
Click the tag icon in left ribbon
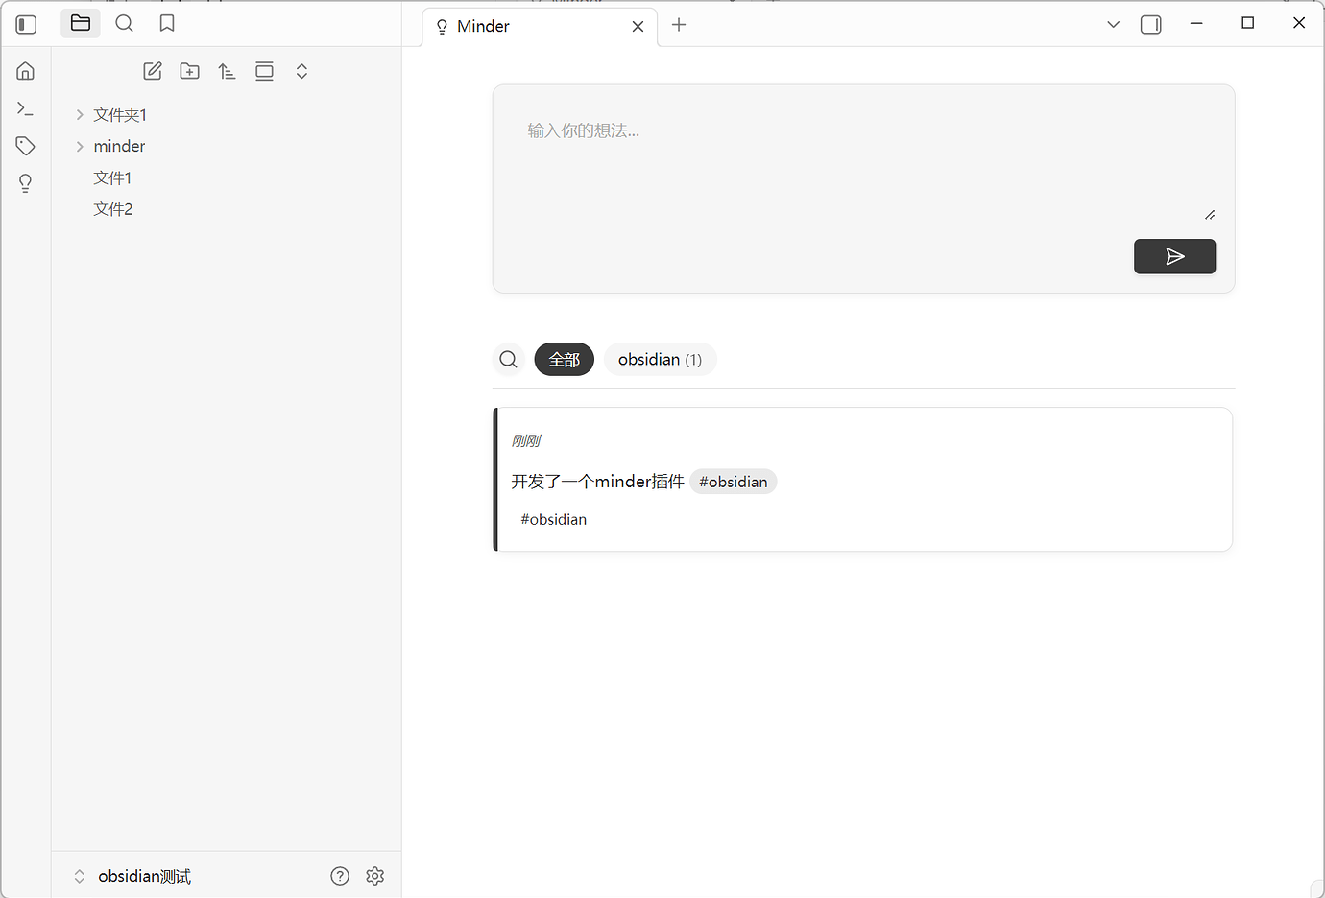[x=26, y=146]
